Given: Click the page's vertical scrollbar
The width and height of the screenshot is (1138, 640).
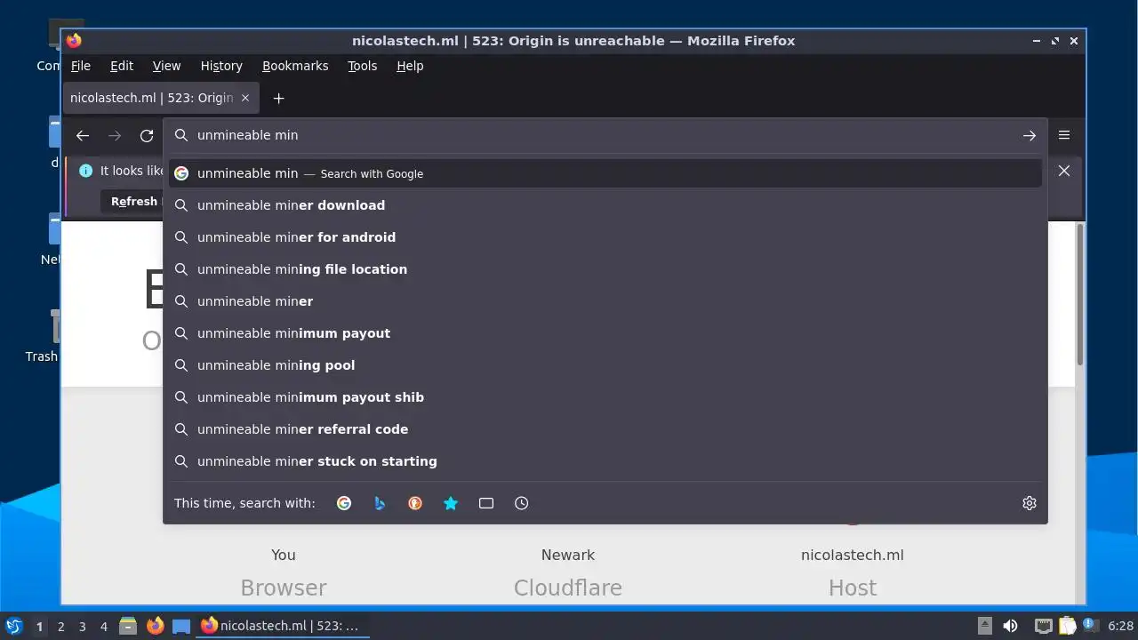Looking at the screenshot, I should tap(1080, 293).
